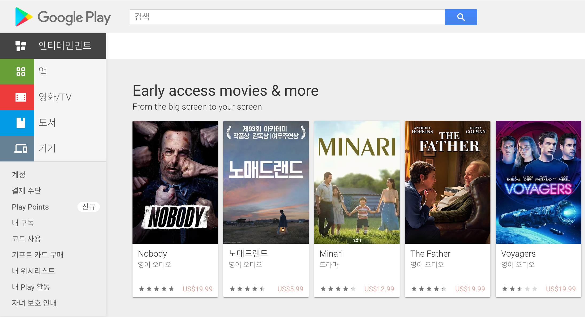Image resolution: width=585 pixels, height=317 pixels.
Task: Buy The Father for US$19.99
Action: tap(470, 289)
